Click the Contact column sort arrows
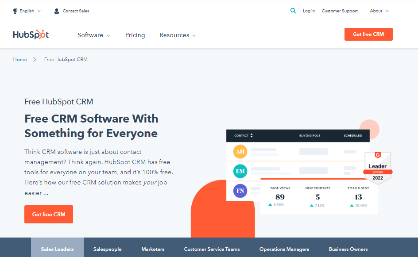 tap(252, 135)
